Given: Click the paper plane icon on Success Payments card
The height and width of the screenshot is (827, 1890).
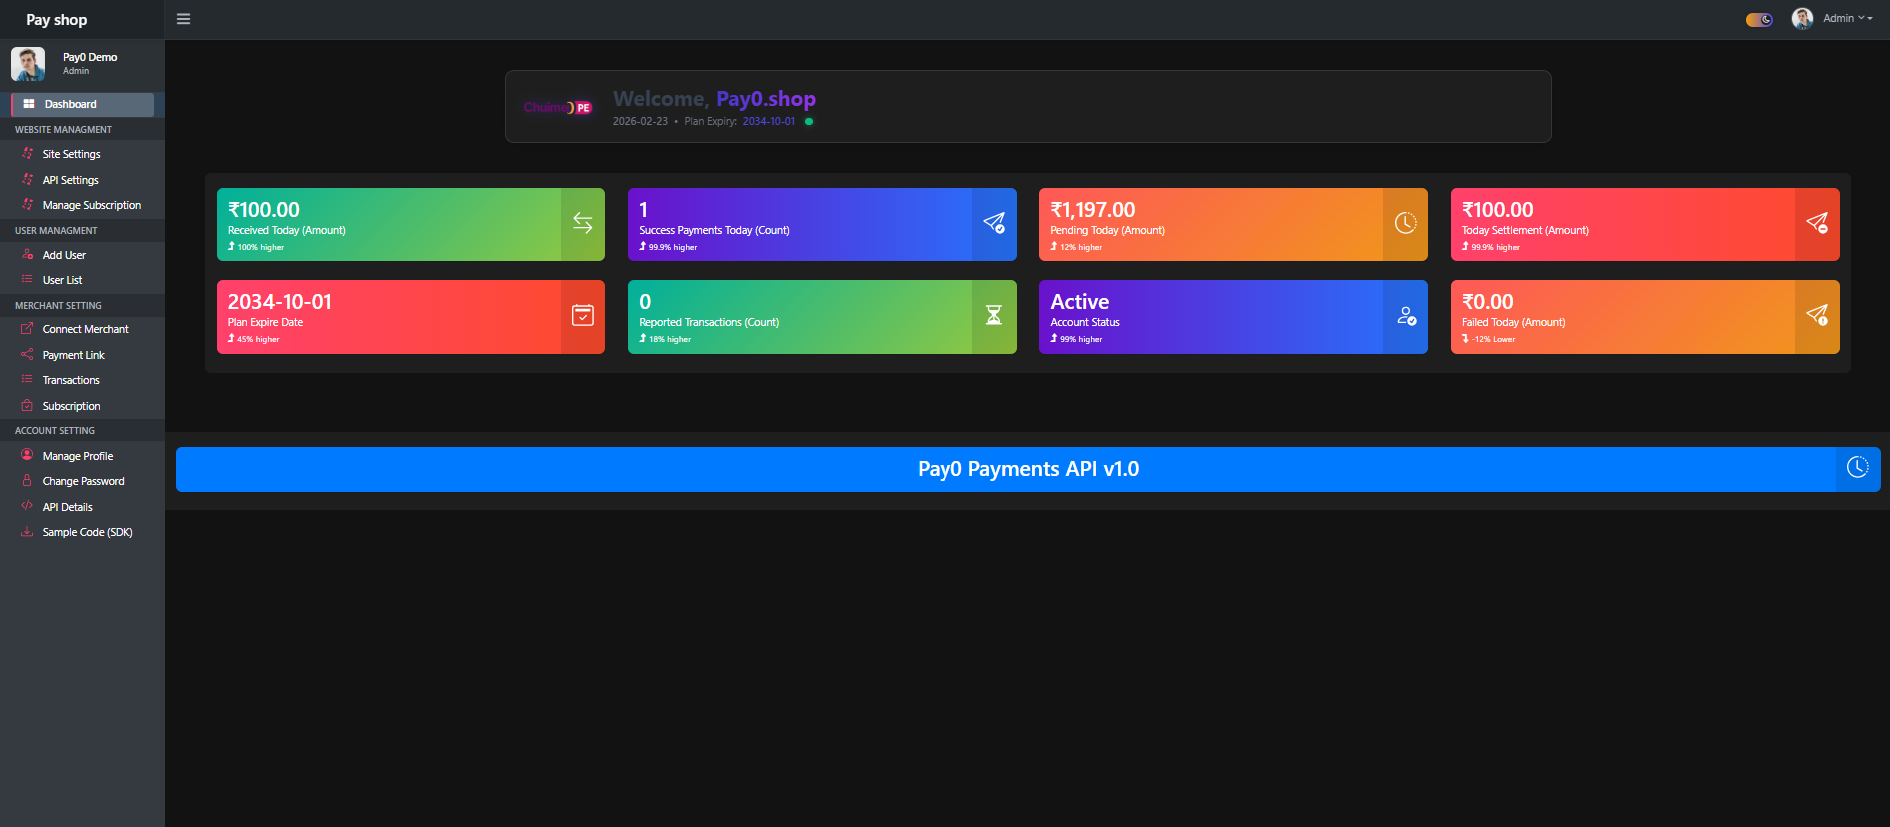Looking at the screenshot, I should pyautogui.click(x=994, y=224).
